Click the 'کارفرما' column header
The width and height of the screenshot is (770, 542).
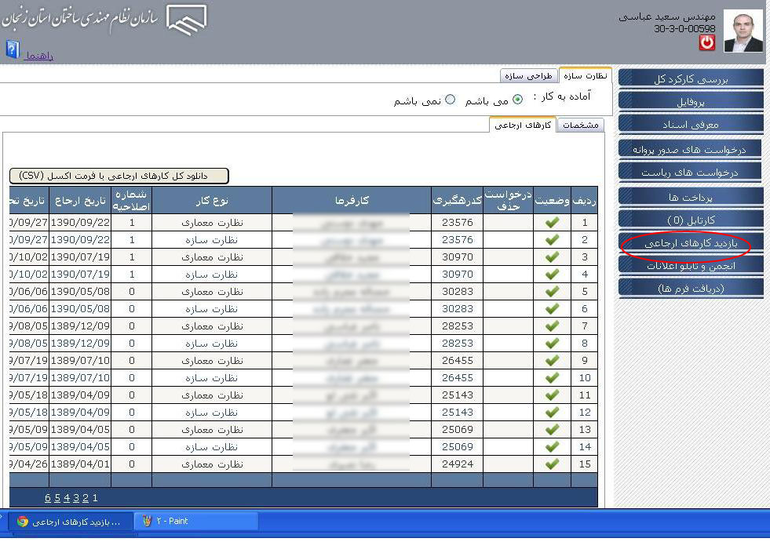[x=352, y=200]
